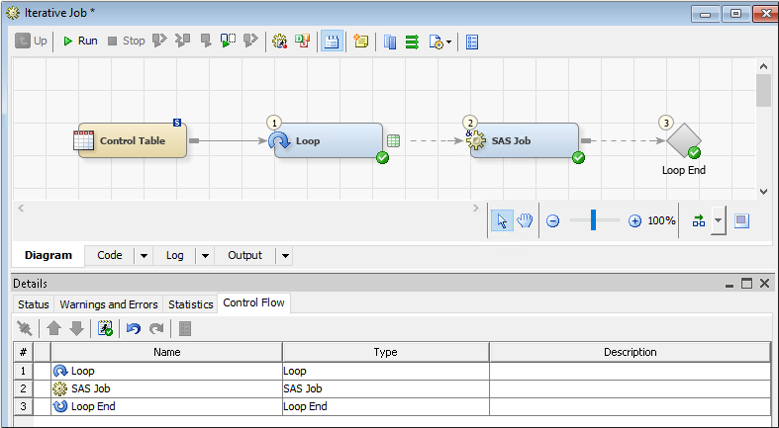Open the overview window icon

pyautogui.click(x=741, y=220)
